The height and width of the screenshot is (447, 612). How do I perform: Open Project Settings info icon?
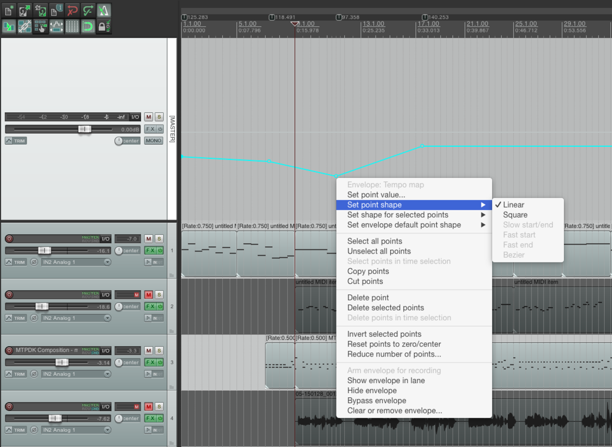pos(56,10)
